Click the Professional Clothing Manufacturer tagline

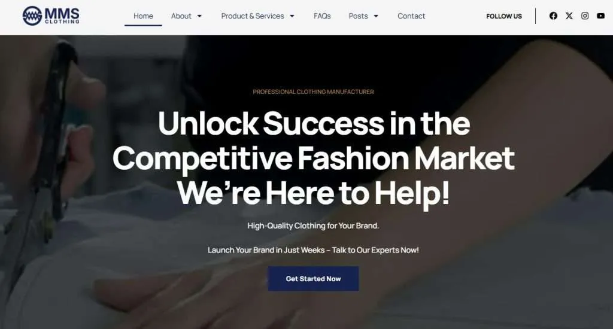[313, 92]
